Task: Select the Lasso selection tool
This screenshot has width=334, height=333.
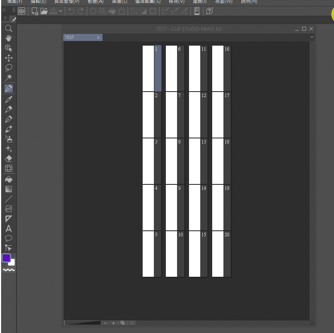Action: tap(9, 68)
